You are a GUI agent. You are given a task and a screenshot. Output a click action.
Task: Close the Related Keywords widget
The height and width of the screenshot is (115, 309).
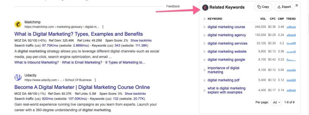297,5
